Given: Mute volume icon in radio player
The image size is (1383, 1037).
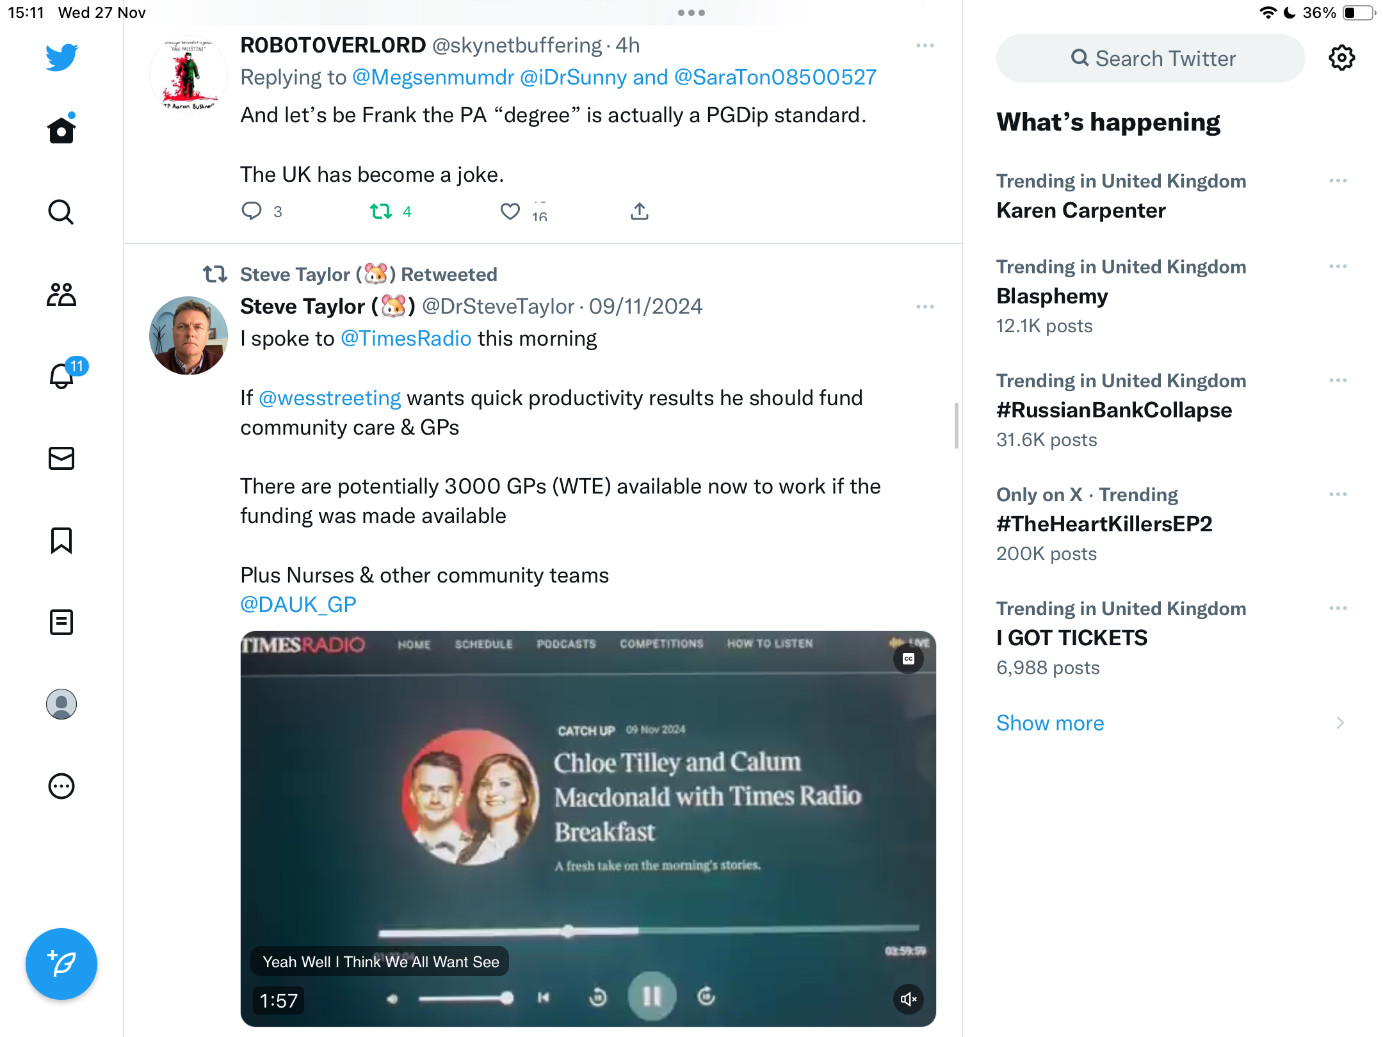Looking at the screenshot, I should (392, 999).
